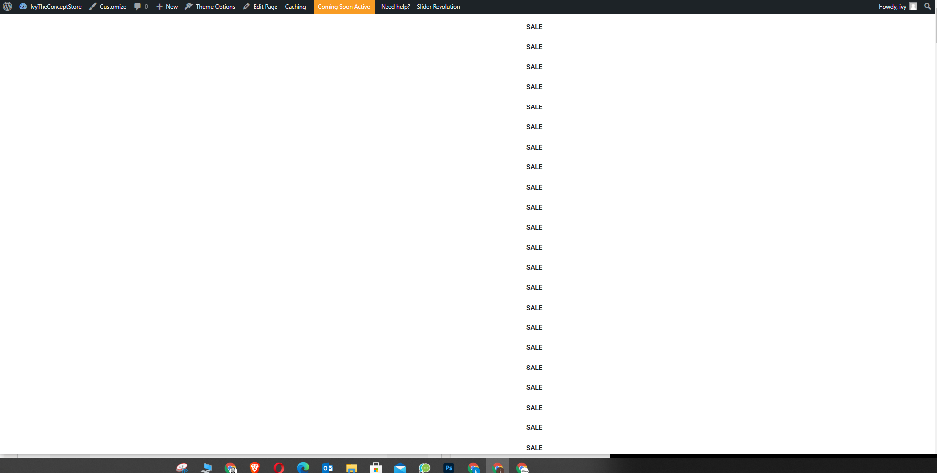Switch to the active Chrome window icon

click(x=497, y=468)
